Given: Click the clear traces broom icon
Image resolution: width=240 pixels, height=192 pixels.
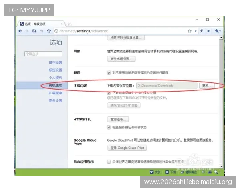Looking at the screenshot, I should pyautogui.click(x=182, y=172).
